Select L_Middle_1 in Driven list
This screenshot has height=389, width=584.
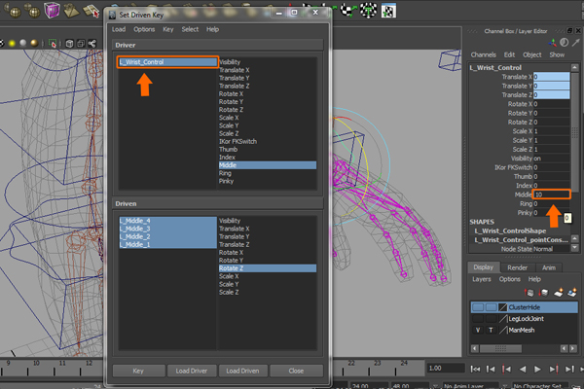[x=167, y=244]
